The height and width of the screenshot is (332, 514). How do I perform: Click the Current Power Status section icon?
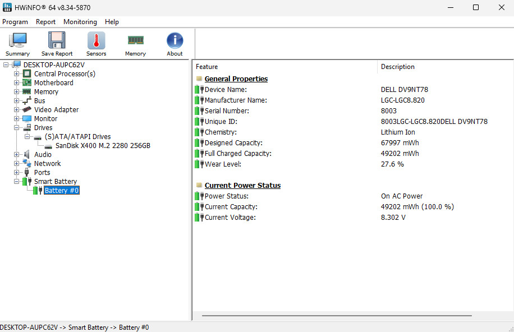pos(199,185)
